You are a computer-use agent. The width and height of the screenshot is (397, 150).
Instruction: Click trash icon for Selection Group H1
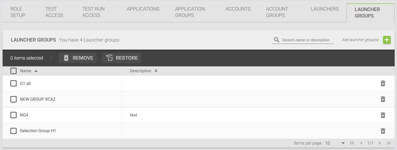click(x=383, y=131)
